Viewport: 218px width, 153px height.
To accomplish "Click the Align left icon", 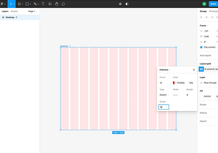I will 201,17.
